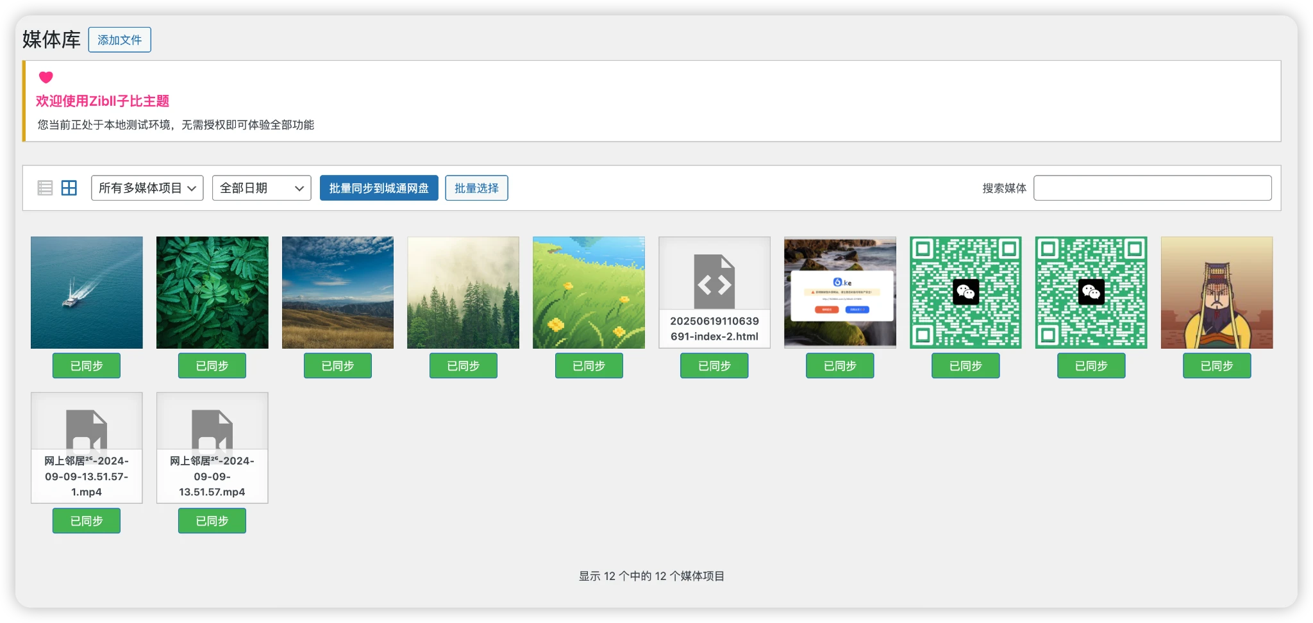Open the second WeChat QR code image

(1091, 292)
